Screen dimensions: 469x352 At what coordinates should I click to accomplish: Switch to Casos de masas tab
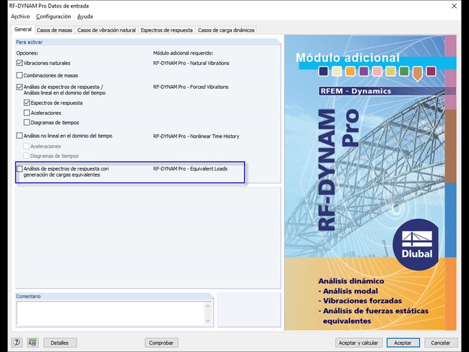(x=54, y=30)
